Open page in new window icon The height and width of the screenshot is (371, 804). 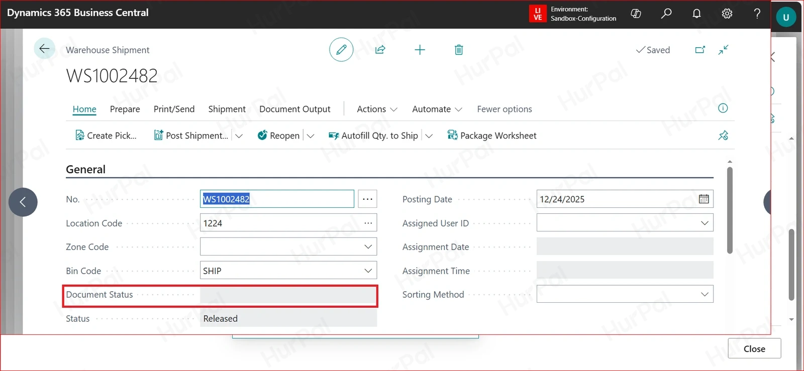tap(700, 50)
